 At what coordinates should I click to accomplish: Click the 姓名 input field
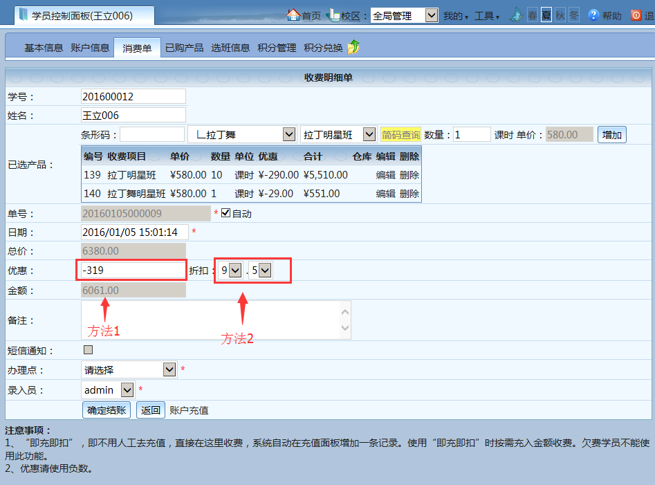tap(133, 115)
